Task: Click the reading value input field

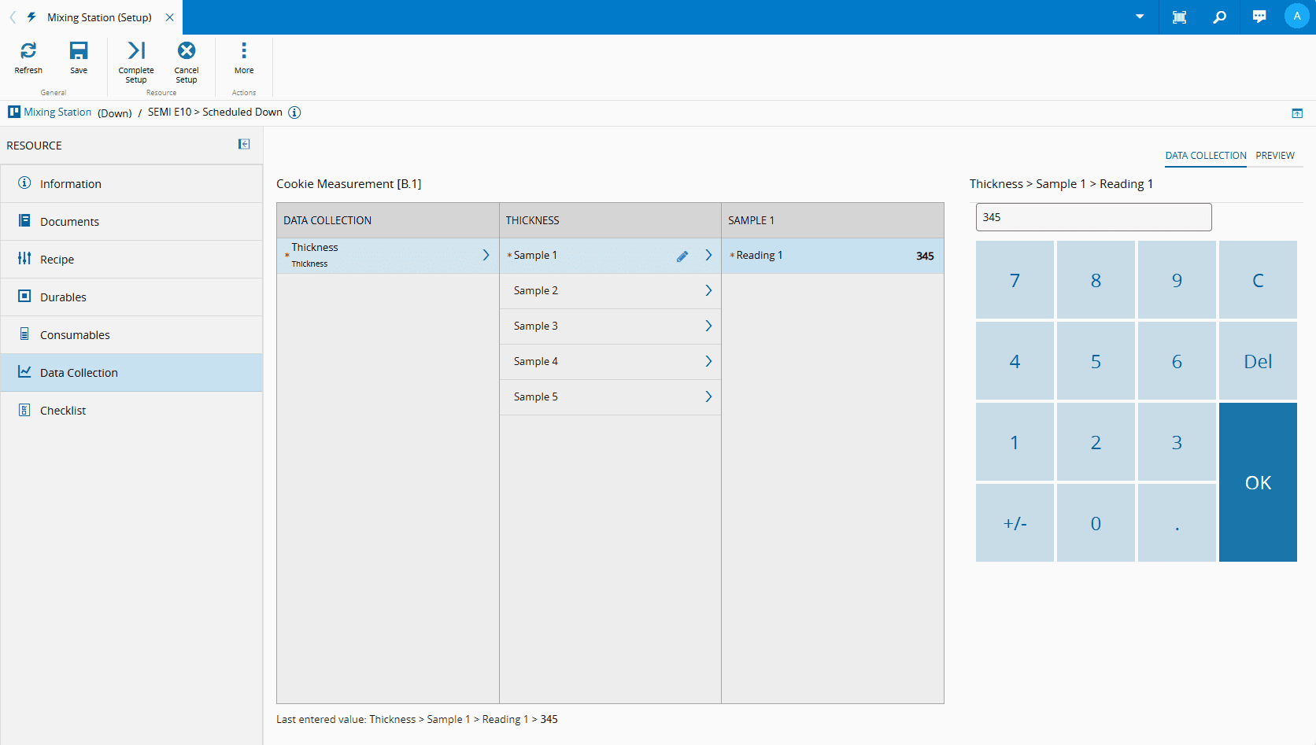Action: click(1093, 217)
